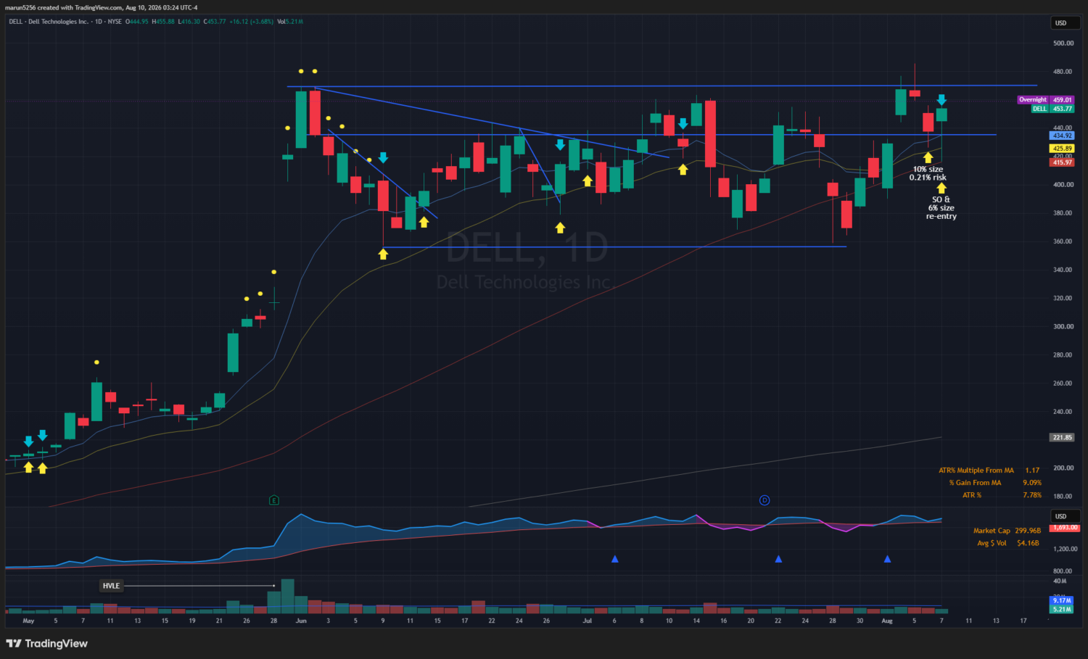
Task: Click the blue 9.17M volume label
Action: pyautogui.click(x=1062, y=600)
